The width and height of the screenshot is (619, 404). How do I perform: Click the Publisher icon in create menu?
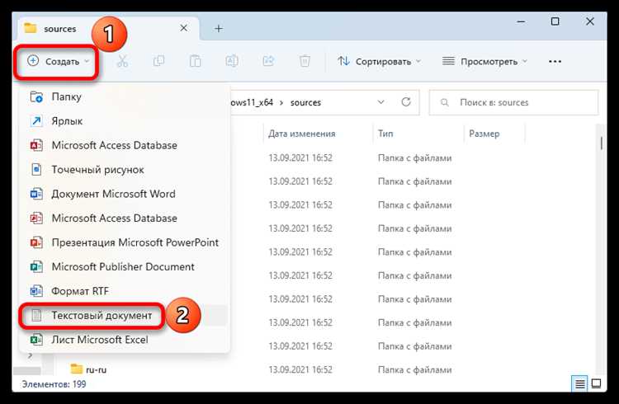36,267
